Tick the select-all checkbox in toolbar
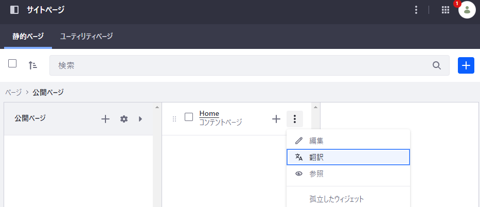Screen dimensions: 480x207 [13, 64]
